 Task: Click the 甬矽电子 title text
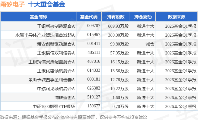[12, 4]
